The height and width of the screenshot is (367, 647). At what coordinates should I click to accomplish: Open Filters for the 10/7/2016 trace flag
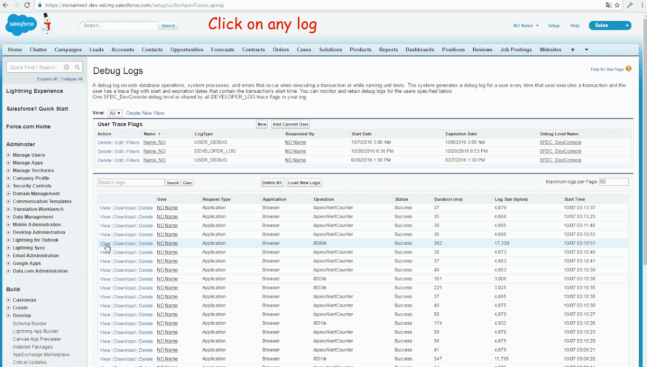tap(133, 143)
